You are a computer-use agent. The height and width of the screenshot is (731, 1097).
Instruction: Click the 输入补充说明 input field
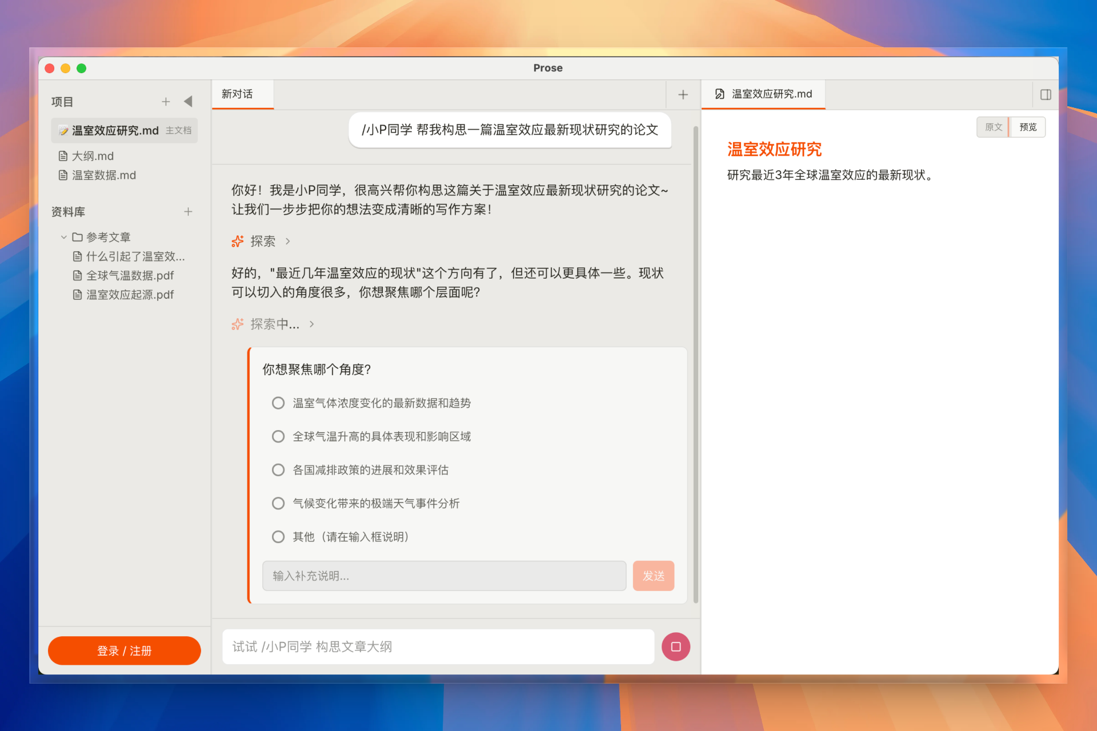coord(444,576)
